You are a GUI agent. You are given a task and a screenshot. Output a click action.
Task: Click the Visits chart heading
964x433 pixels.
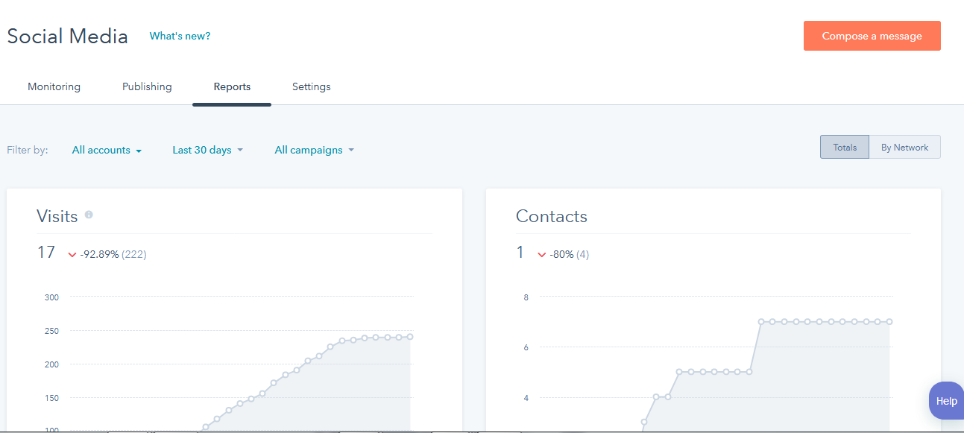point(57,216)
